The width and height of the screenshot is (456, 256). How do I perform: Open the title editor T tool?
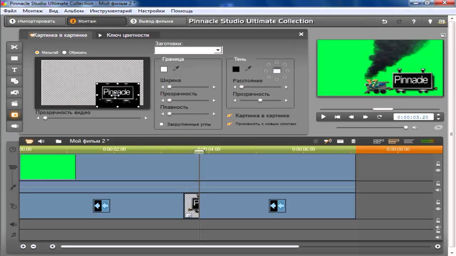point(14,70)
